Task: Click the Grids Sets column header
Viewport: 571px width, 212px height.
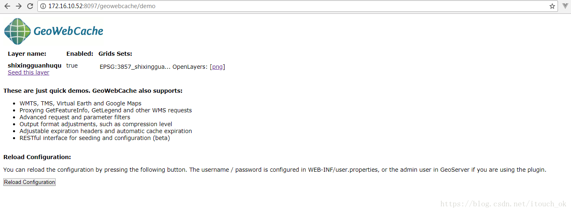Action: [x=115, y=54]
